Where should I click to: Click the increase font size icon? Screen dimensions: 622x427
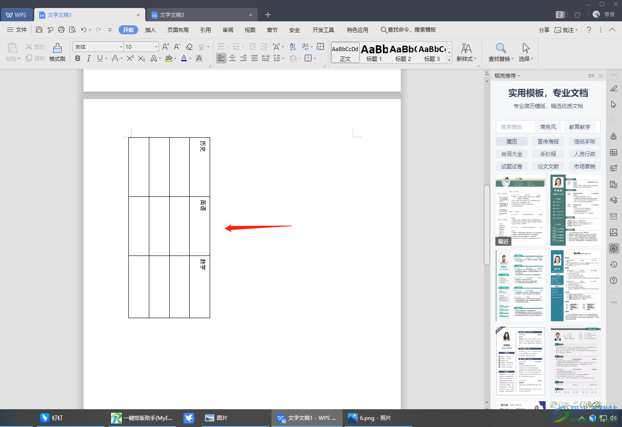[165, 47]
